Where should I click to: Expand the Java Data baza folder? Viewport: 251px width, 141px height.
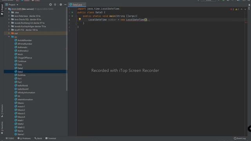(9, 16)
